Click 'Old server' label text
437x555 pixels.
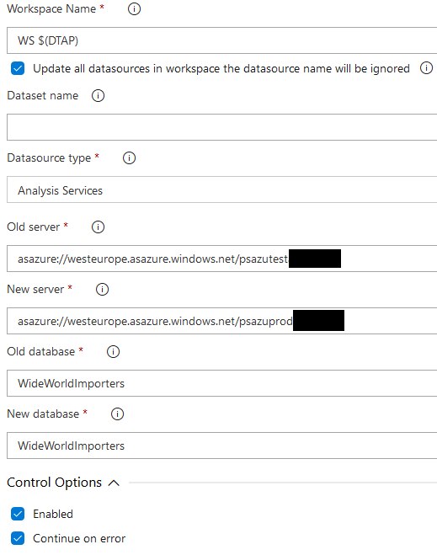(34, 227)
